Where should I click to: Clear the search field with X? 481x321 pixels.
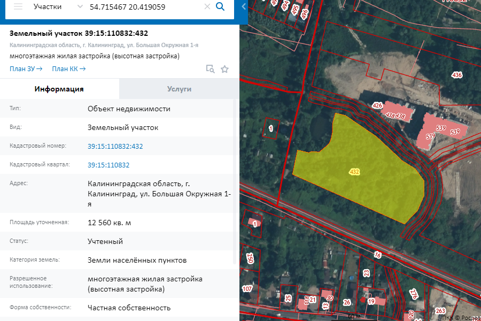(x=207, y=7)
